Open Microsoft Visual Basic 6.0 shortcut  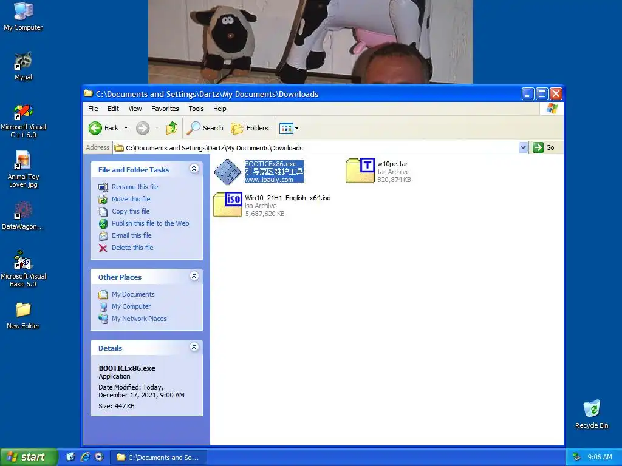(23, 269)
